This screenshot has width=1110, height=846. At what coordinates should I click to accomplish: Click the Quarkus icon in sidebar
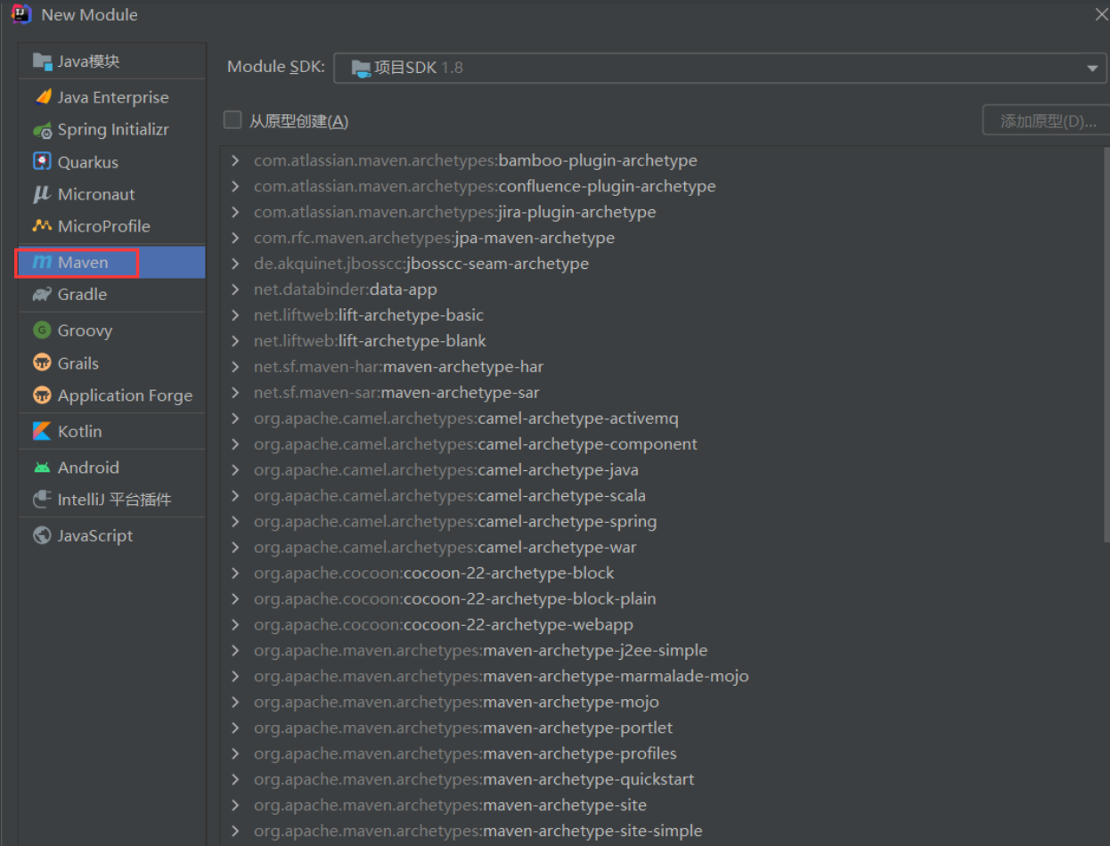tap(42, 162)
